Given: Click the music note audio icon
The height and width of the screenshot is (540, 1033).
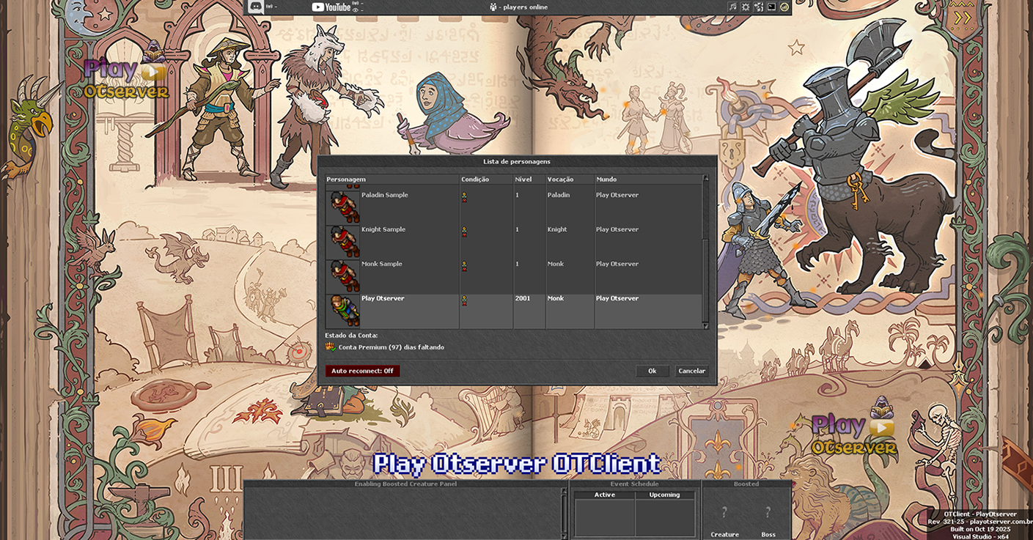Looking at the screenshot, I should pos(732,7).
